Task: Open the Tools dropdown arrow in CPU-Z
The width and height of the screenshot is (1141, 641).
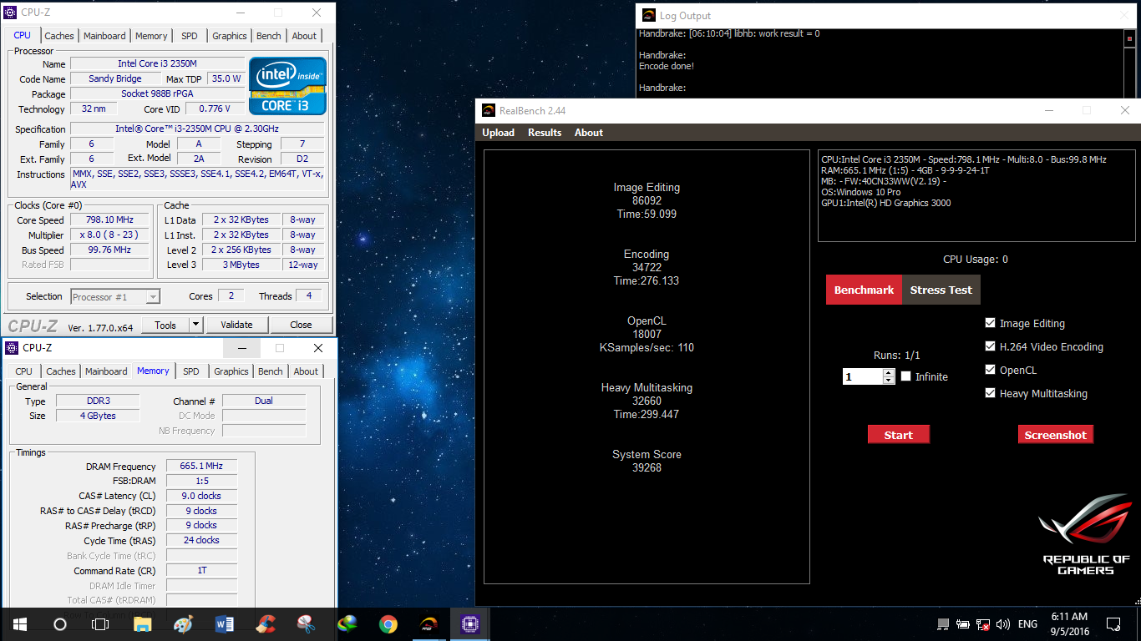Action: click(x=195, y=325)
